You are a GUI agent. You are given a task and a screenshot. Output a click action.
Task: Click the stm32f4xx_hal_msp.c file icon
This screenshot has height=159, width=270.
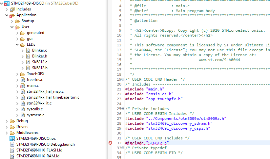click(23, 92)
